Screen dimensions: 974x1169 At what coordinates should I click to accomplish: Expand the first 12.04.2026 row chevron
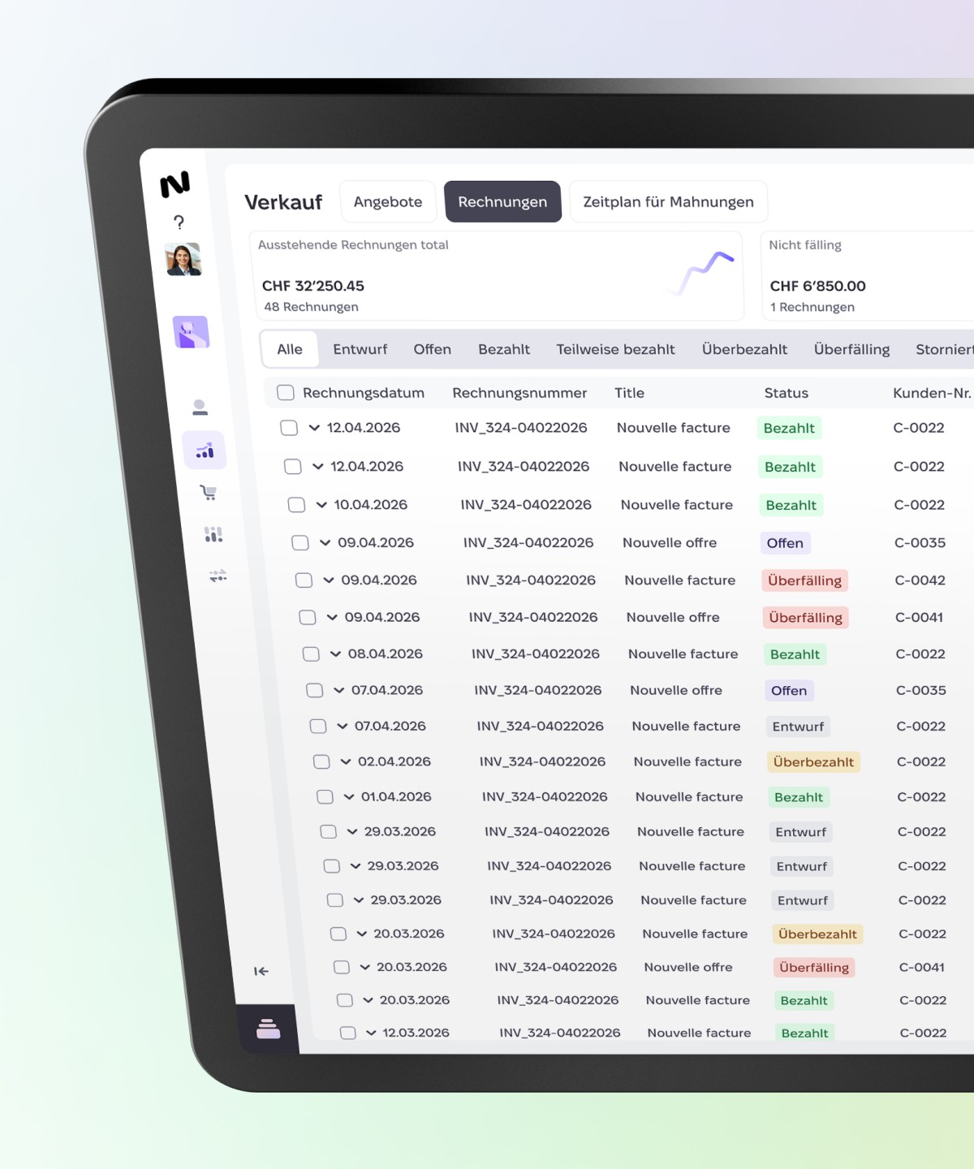314,428
